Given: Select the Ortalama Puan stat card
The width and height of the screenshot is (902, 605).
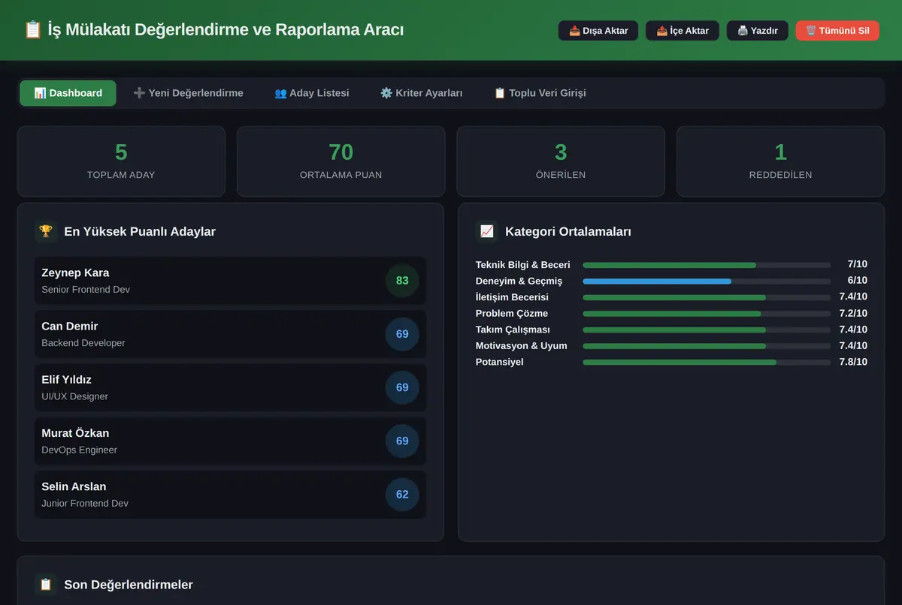Looking at the screenshot, I should click(341, 161).
